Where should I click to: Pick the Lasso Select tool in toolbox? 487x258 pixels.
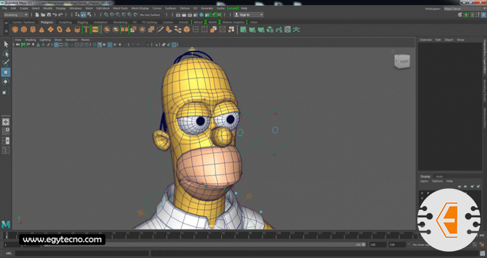[6, 53]
